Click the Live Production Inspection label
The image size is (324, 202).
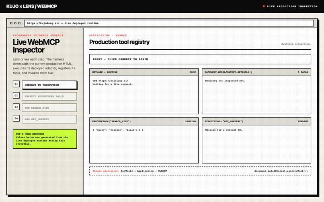point(292,6)
